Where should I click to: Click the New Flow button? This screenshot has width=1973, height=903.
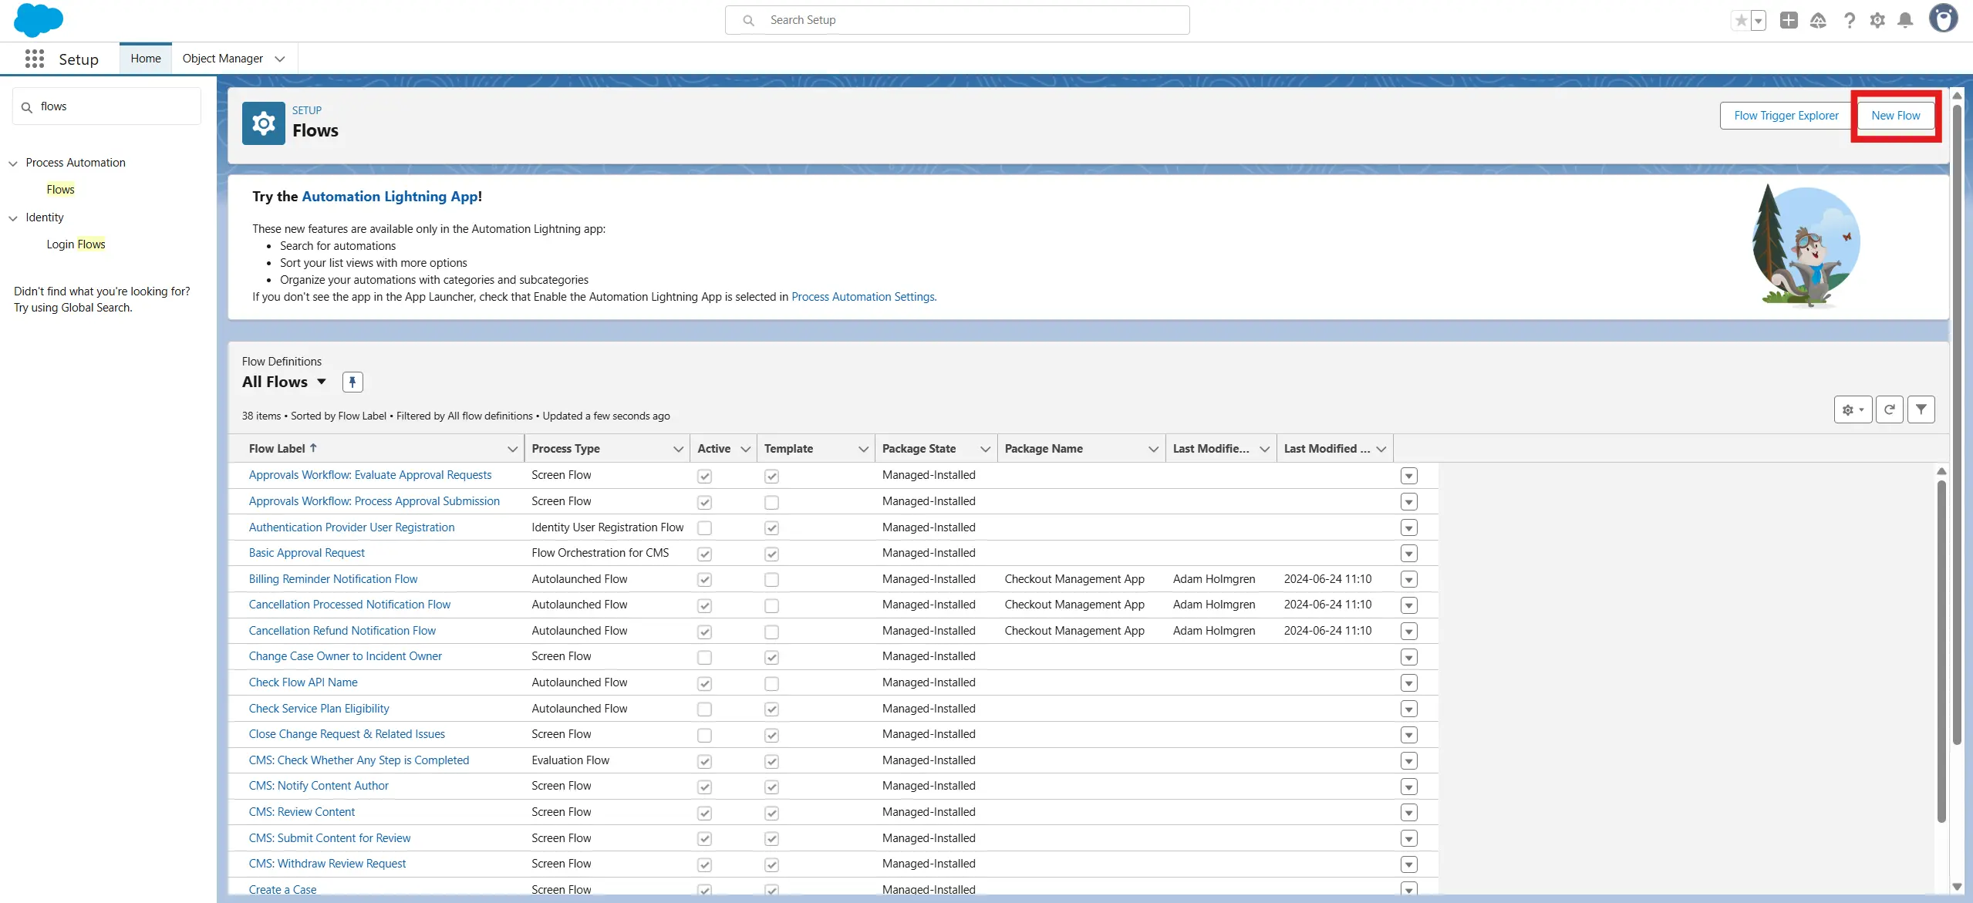coord(1895,116)
